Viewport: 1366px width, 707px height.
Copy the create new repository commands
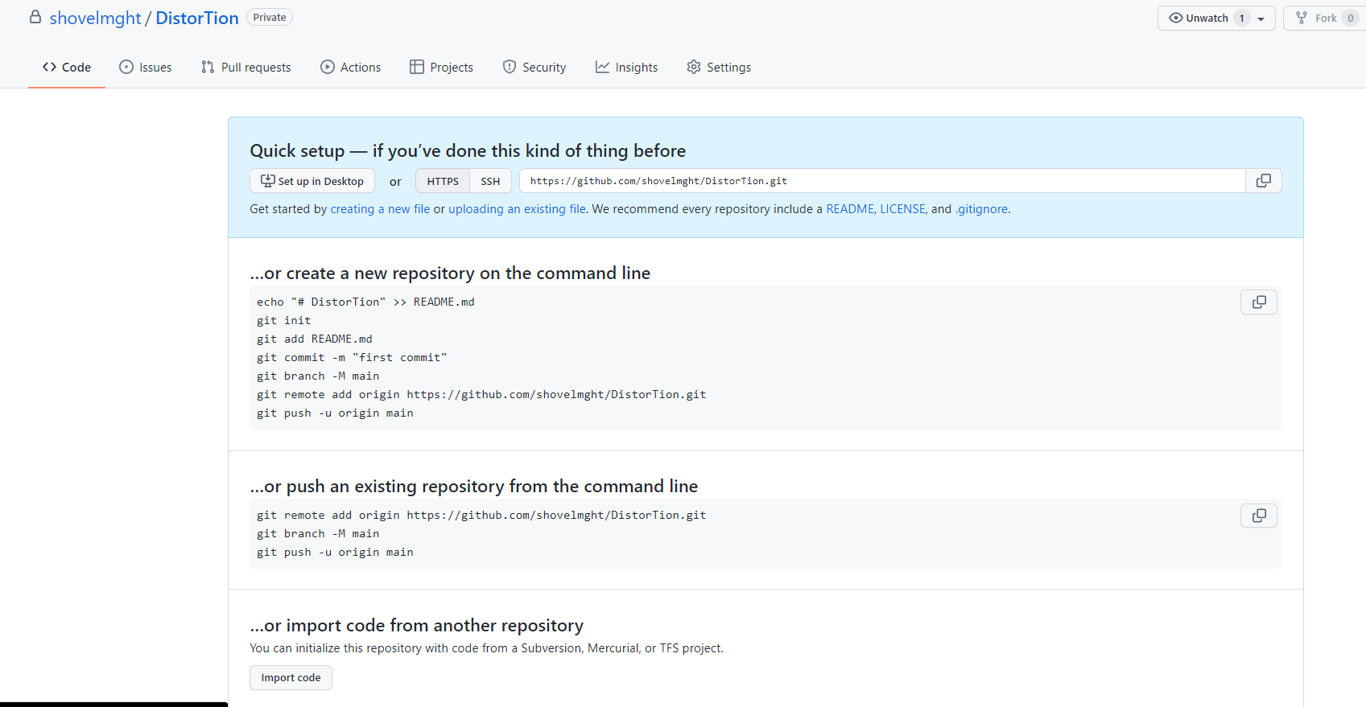[1259, 302]
